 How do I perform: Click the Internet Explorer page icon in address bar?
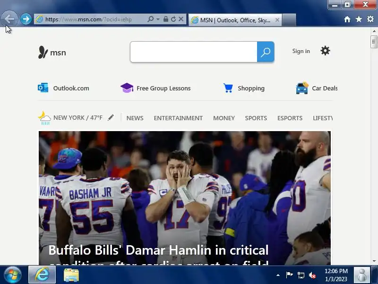tap(39, 19)
